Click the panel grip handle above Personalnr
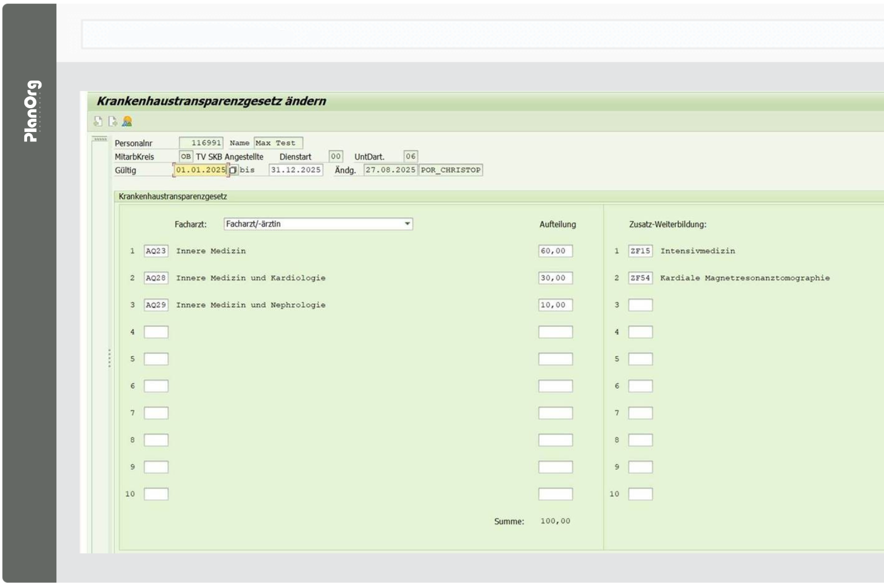The image size is (884, 588). coord(100,139)
